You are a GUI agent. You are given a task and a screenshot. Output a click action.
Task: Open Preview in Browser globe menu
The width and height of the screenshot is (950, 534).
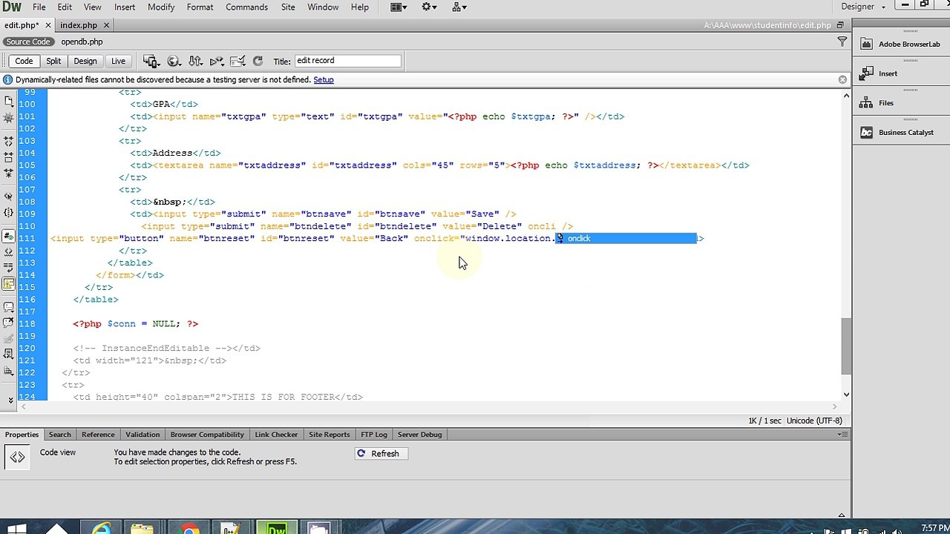[174, 61]
